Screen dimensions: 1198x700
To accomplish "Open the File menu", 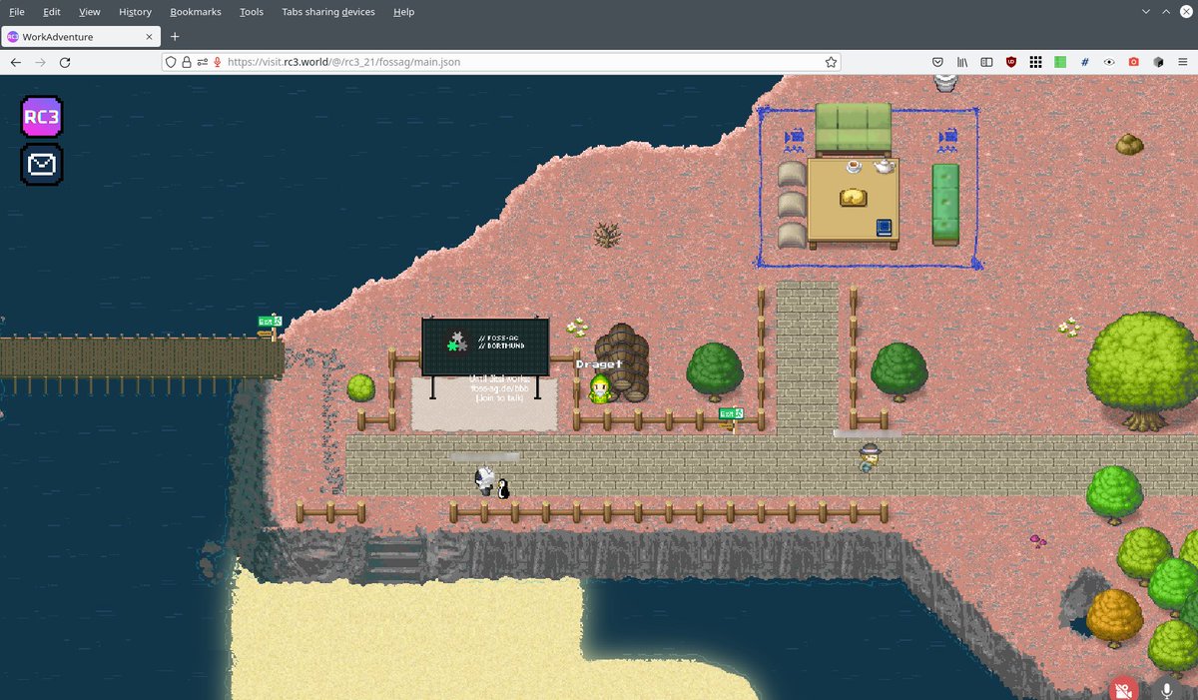I will (17, 12).
